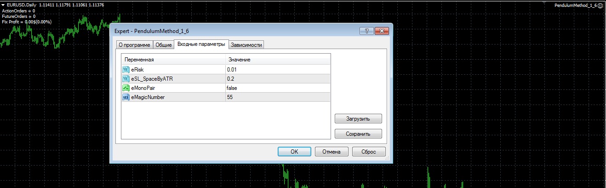Click the eRisk double-type variable icon

pyautogui.click(x=126, y=69)
